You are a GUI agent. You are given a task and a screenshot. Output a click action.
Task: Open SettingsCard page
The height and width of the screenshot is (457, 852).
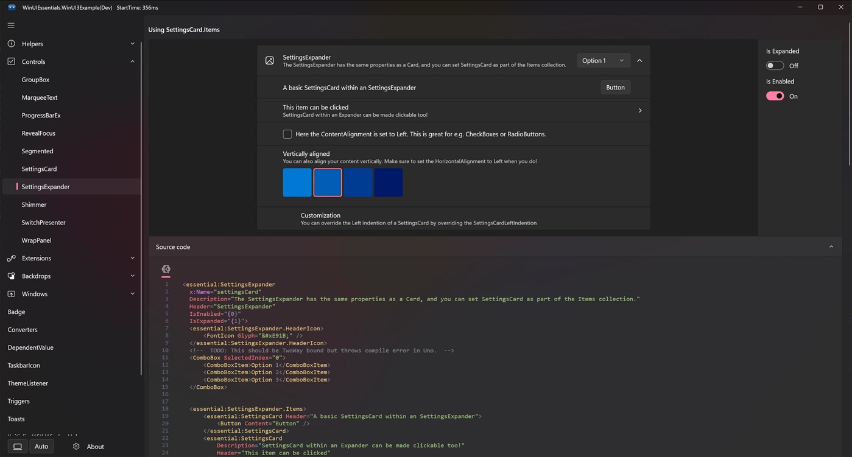(71, 169)
